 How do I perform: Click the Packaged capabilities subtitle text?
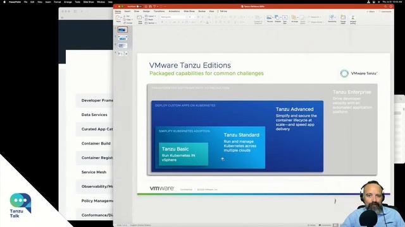pos(206,73)
